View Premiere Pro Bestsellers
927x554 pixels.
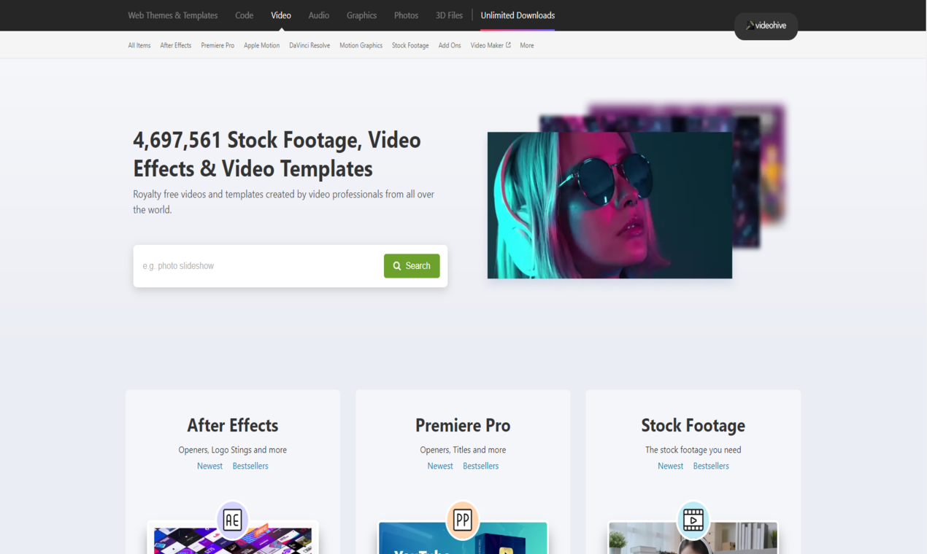click(x=480, y=466)
